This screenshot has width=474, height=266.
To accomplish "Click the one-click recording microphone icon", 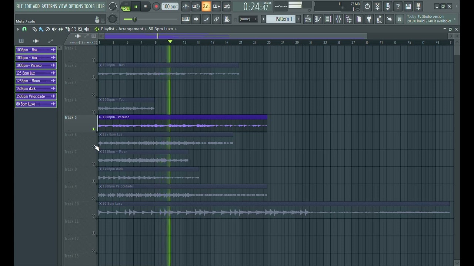I will [387, 6].
